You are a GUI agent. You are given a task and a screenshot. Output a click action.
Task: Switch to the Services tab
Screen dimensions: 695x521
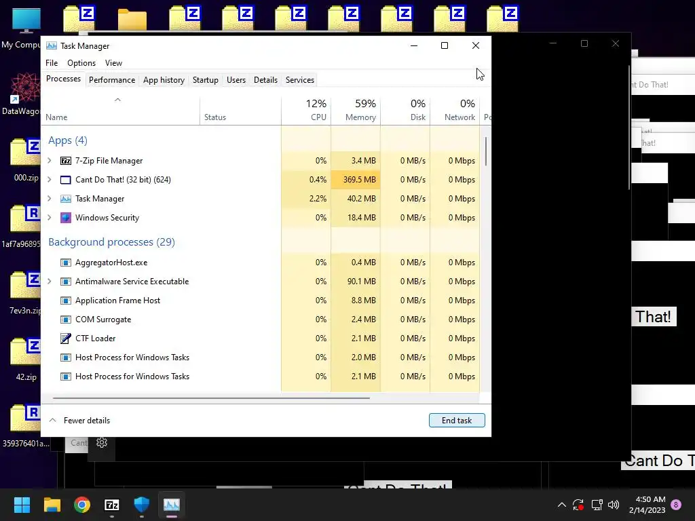(x=299, y=80)
